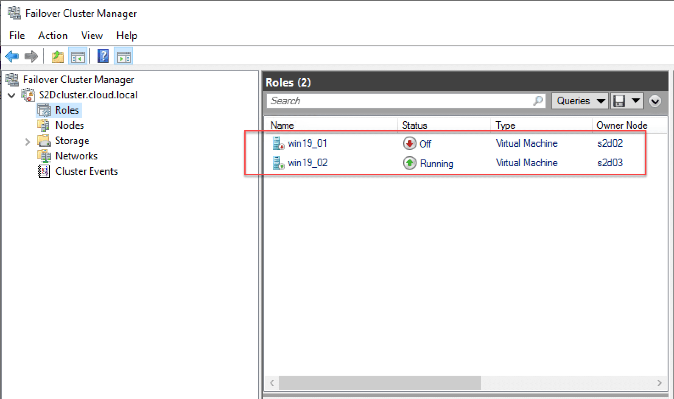
Task: Select Cluster Events in the tree
Action: tap(87, 171)
